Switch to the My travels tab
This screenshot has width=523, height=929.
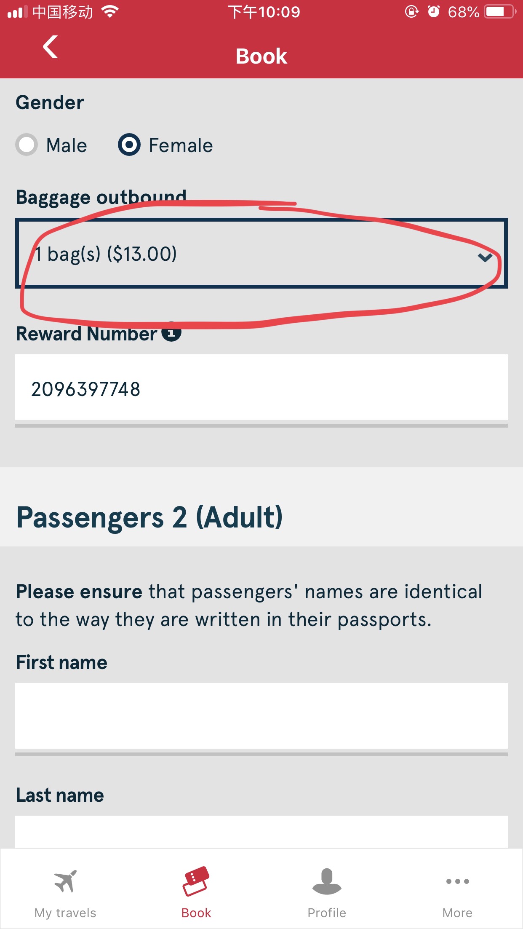tap(65, 913)
